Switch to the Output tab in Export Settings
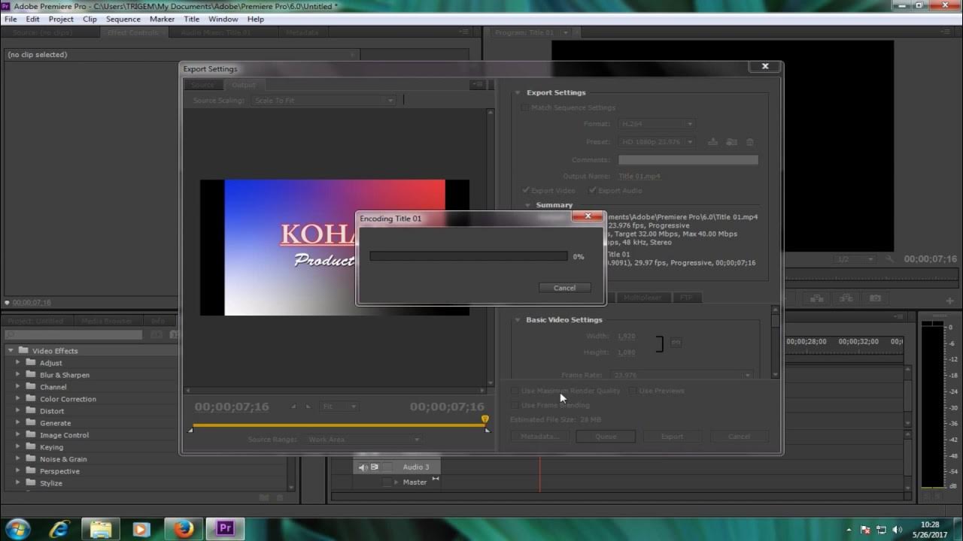This screenshot has height=541, width=963. (243, 85)
